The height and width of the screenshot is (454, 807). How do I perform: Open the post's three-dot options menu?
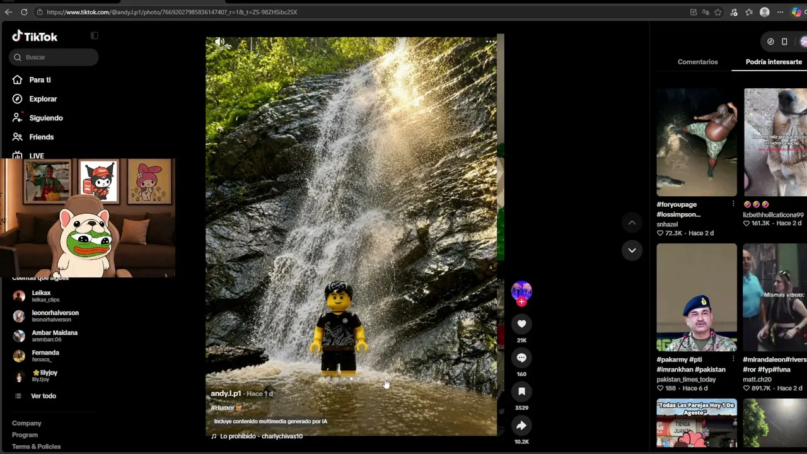[490, 42]
